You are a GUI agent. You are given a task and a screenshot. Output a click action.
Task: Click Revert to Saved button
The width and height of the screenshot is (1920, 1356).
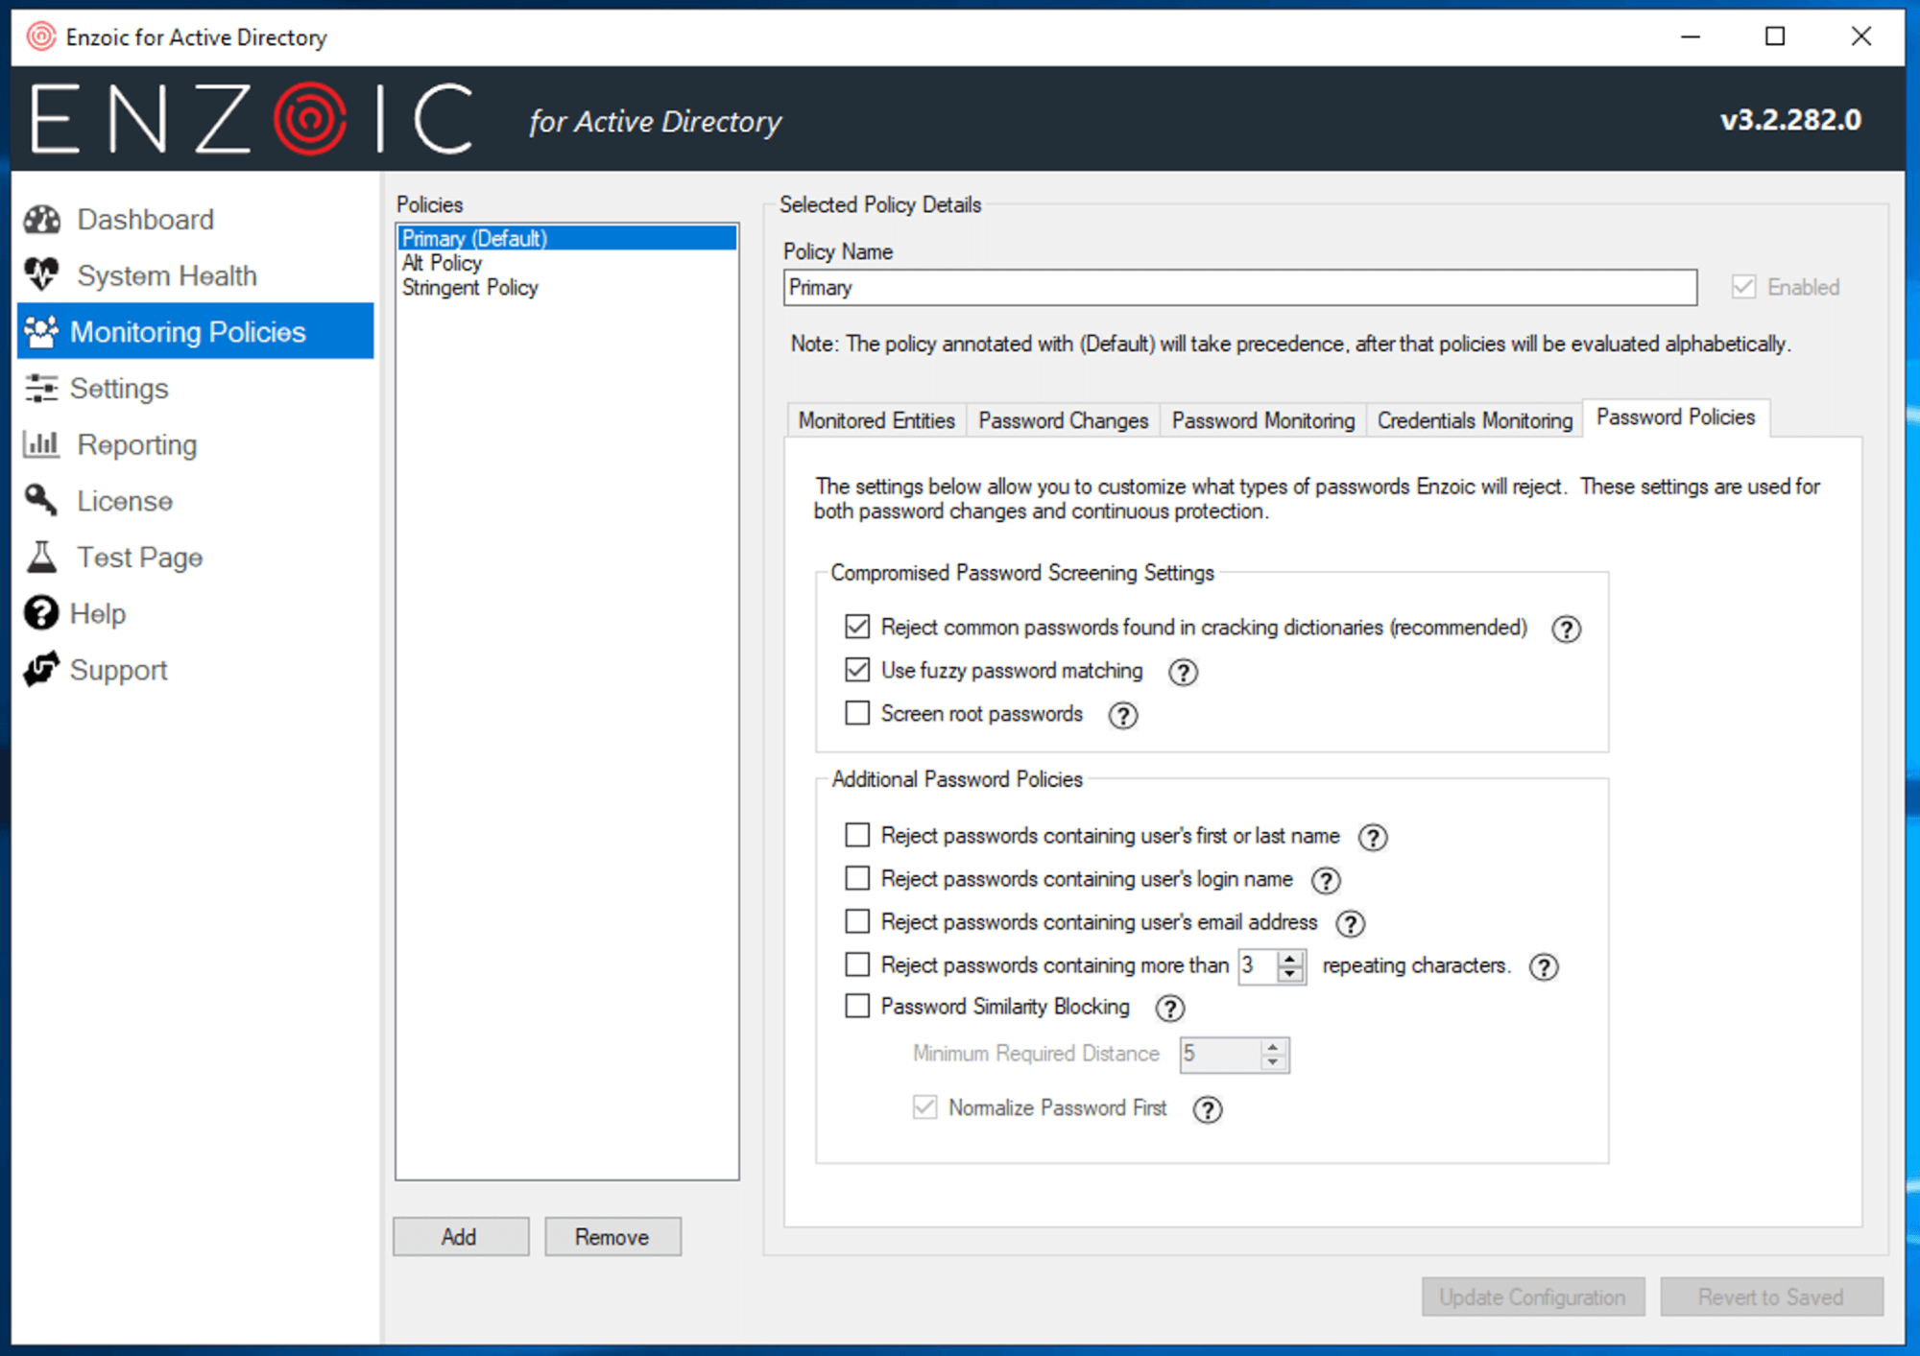[x=1771, y=1297]
